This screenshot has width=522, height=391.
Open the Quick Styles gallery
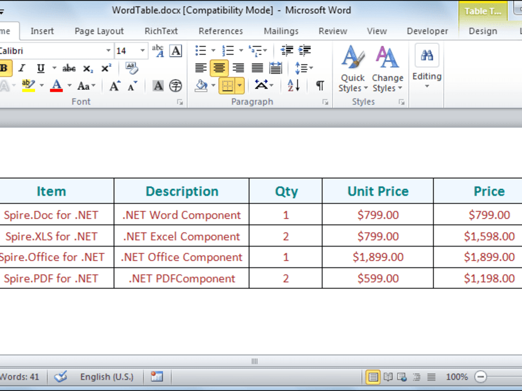(x=353, y=69)
